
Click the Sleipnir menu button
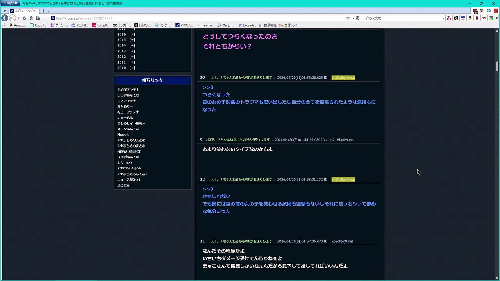10,3
